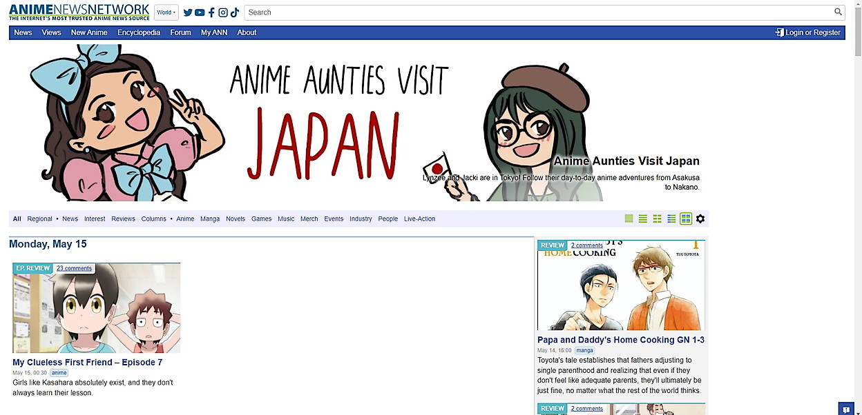
Task: Go to Anime News Network homepage logo
Action: 79,12
